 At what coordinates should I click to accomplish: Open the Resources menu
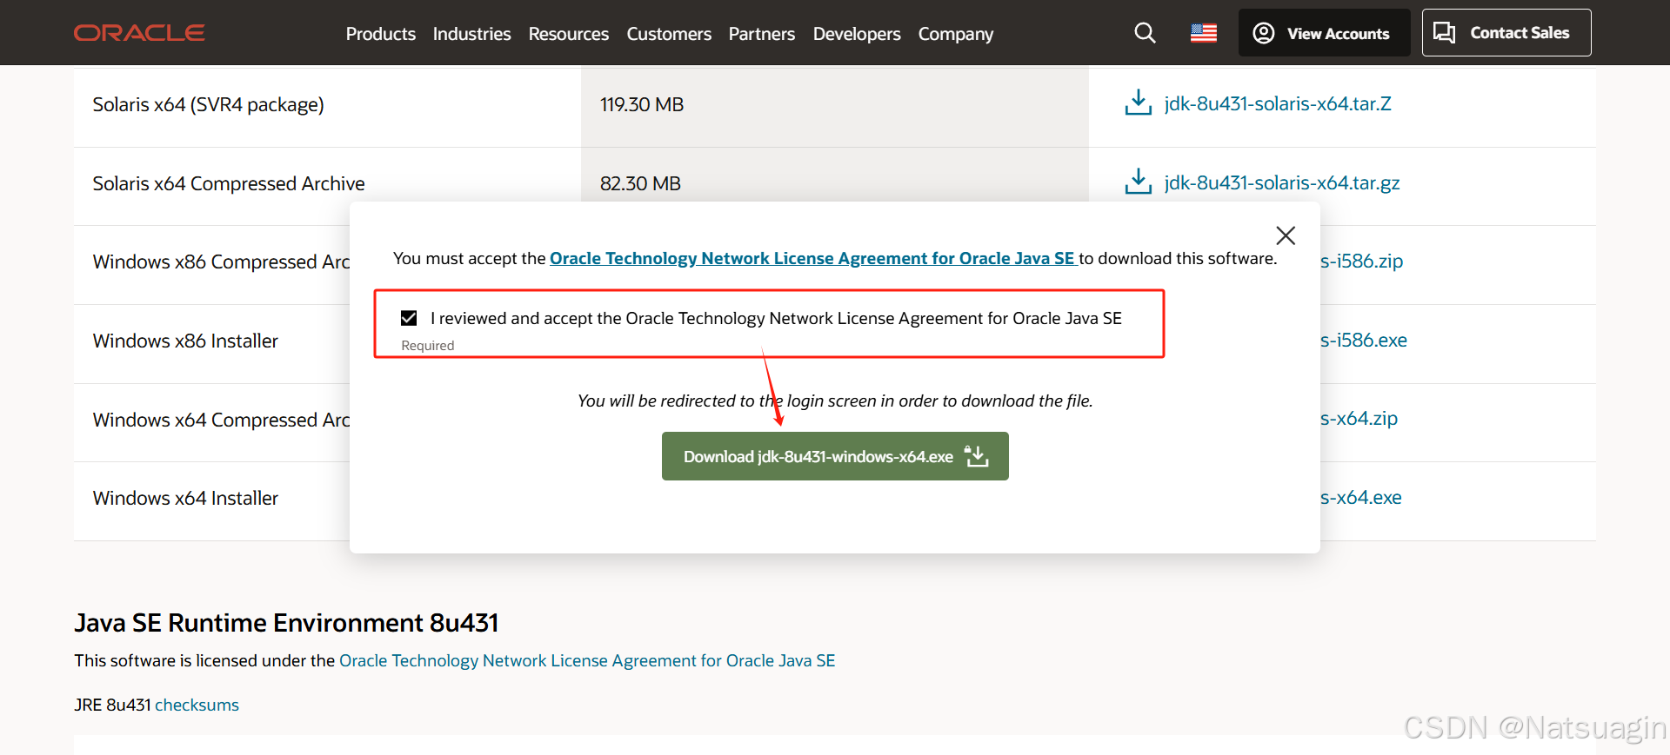569,33
